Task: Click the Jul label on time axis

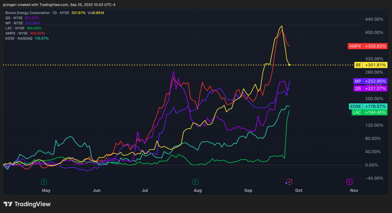Action: point(145,190)
